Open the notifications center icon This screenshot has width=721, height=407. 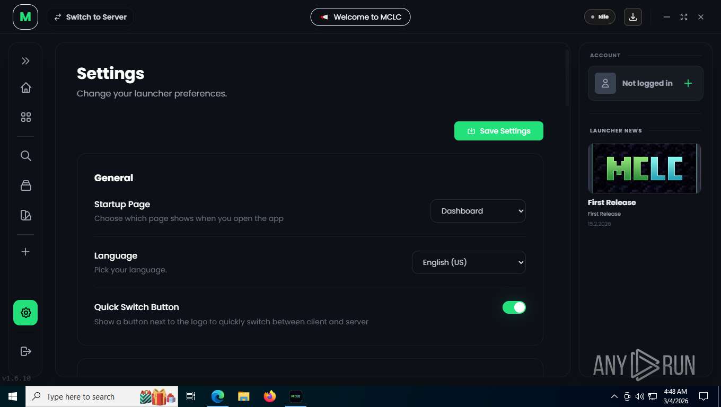tap(704, 396)
